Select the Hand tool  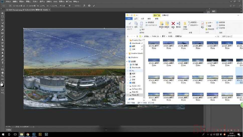[2, 73]
